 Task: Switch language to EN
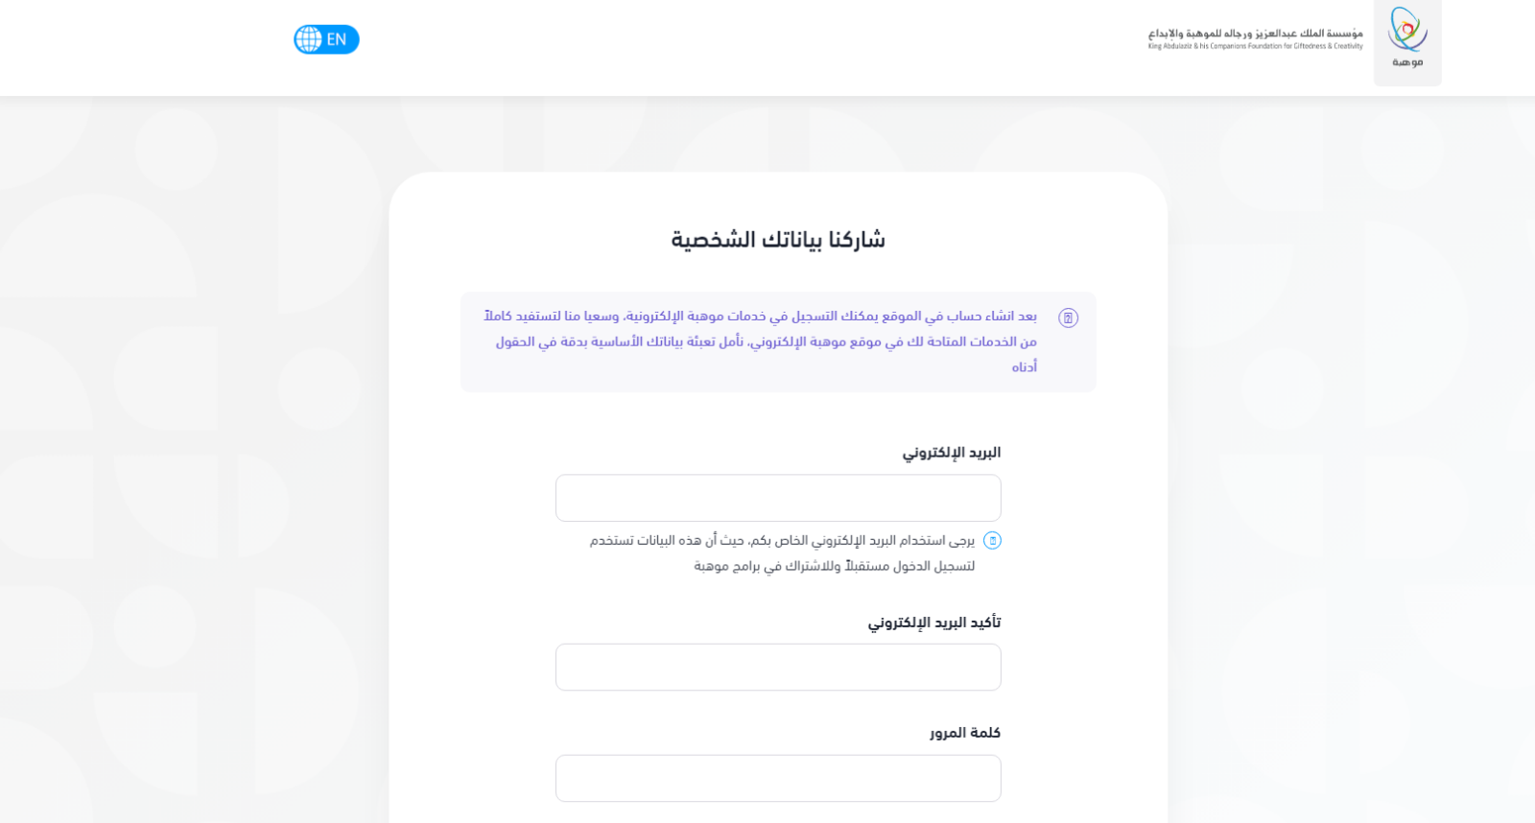pyautogui.click(x=337, y=39)
